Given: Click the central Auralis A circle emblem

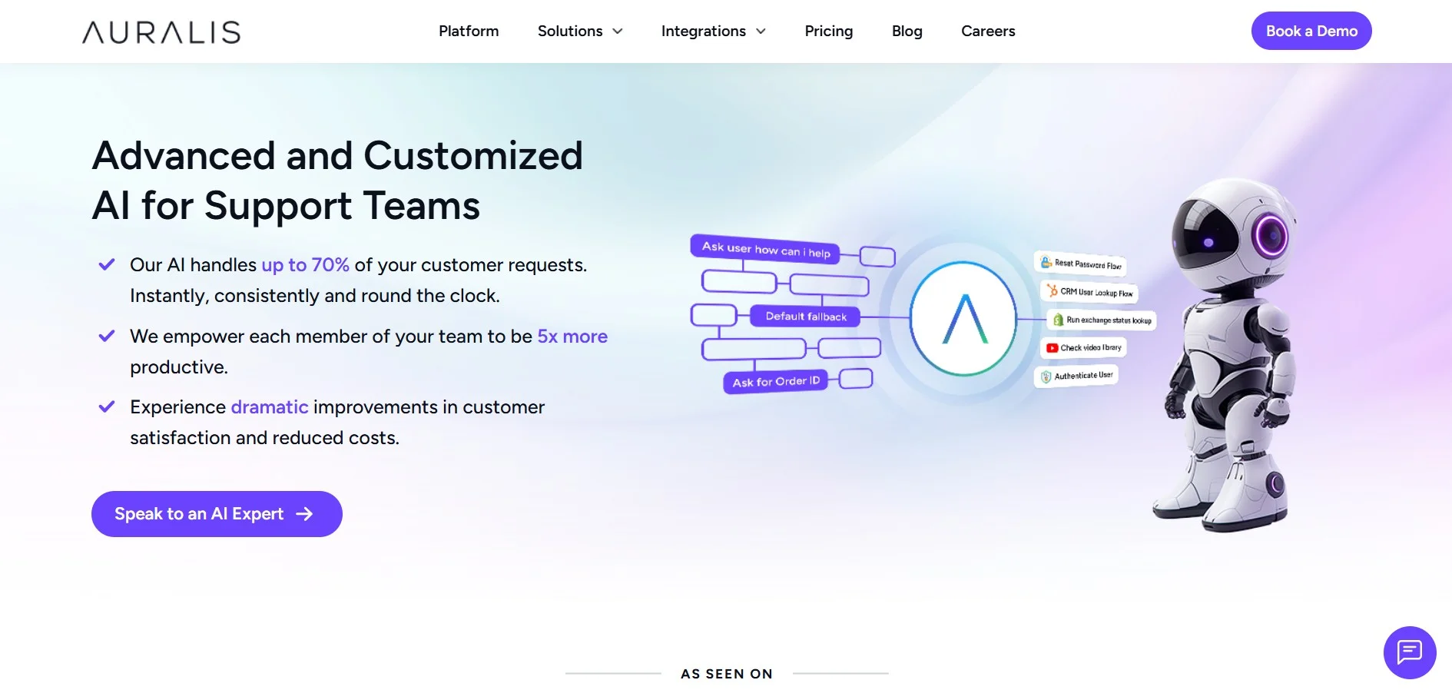Looking at the screenshot, I should coord(963,319).
